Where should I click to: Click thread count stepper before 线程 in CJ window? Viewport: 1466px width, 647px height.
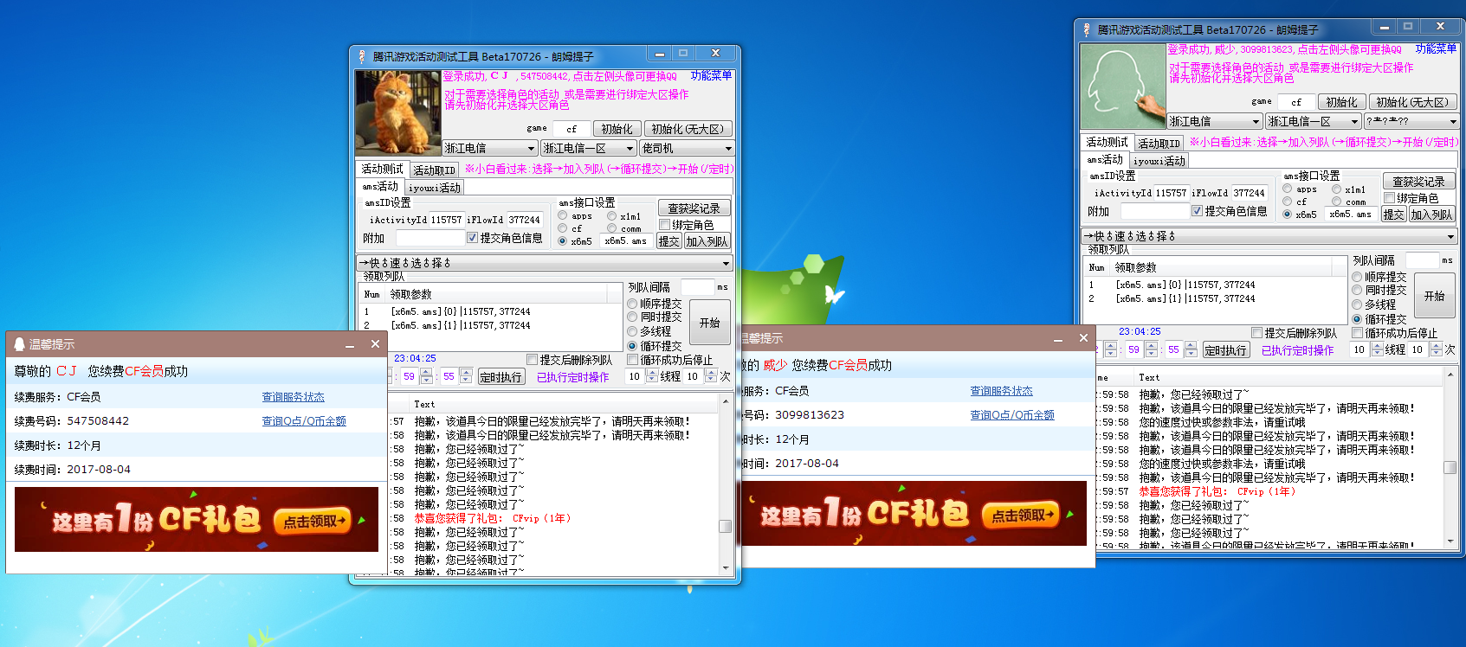tap(652, 376)
